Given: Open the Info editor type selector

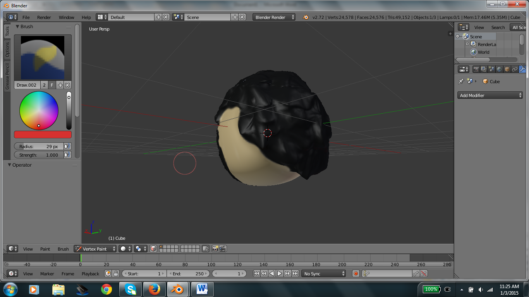Looking at the screenshot, I should tap(12, 17).
